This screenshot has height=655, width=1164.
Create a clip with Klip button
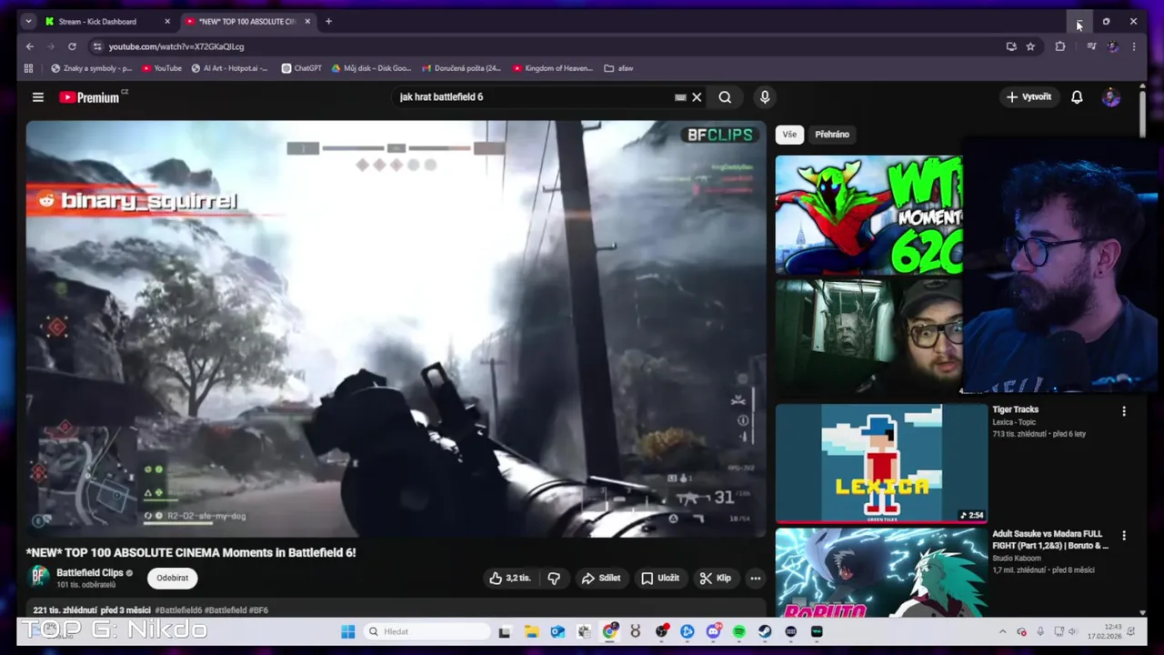(x=716, y=578)
